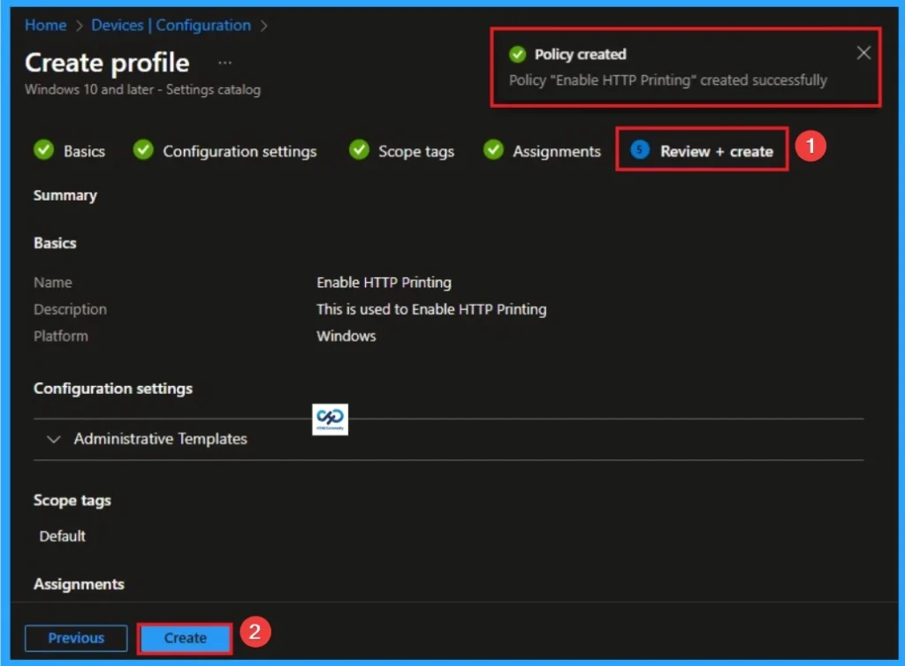Viewport: 905px width, 666px height.
Task: Click the green checkmark beside Assignments
Action: (492, 151)
